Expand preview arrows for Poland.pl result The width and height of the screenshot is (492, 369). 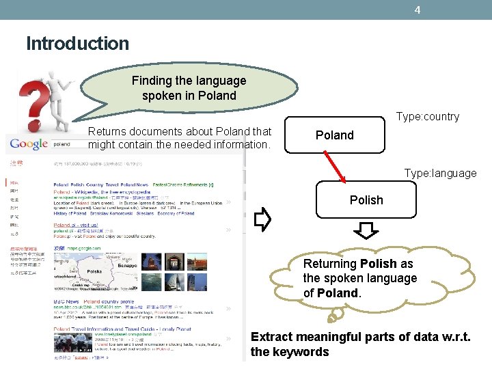pos(228,230)
